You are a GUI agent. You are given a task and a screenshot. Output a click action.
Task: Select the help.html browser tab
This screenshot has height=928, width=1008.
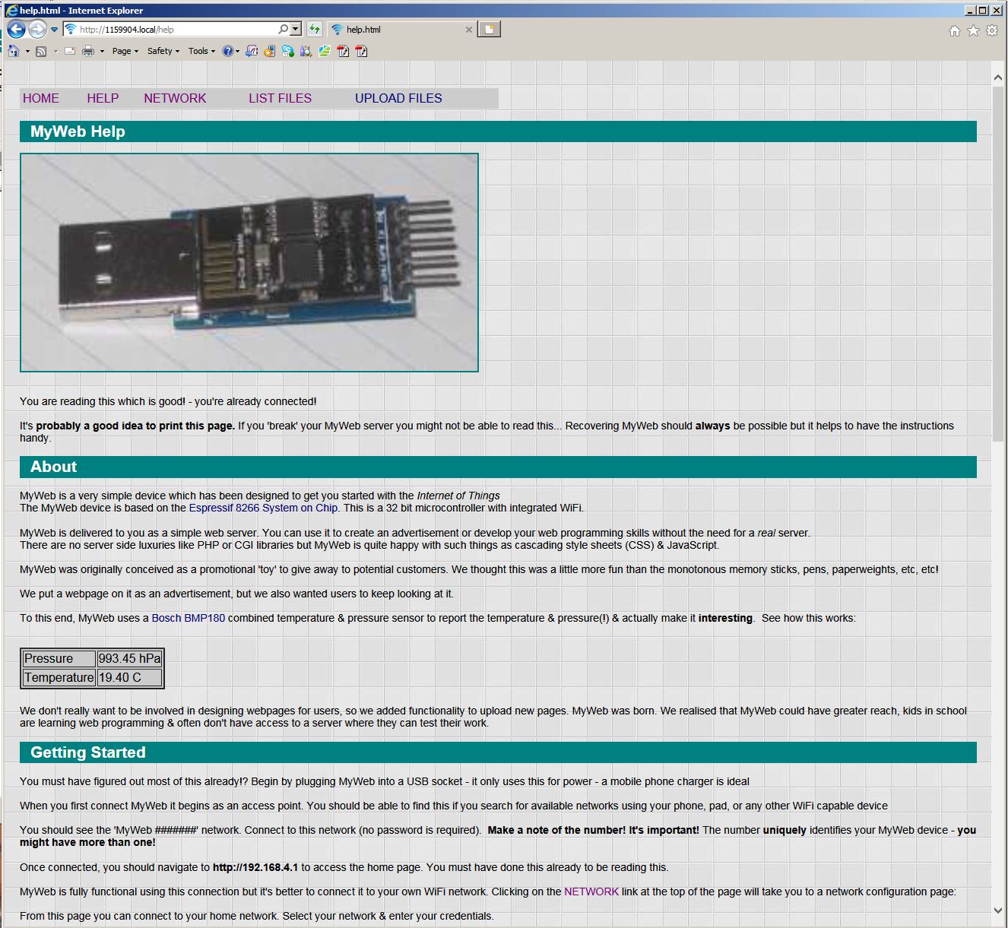[395, 30]
